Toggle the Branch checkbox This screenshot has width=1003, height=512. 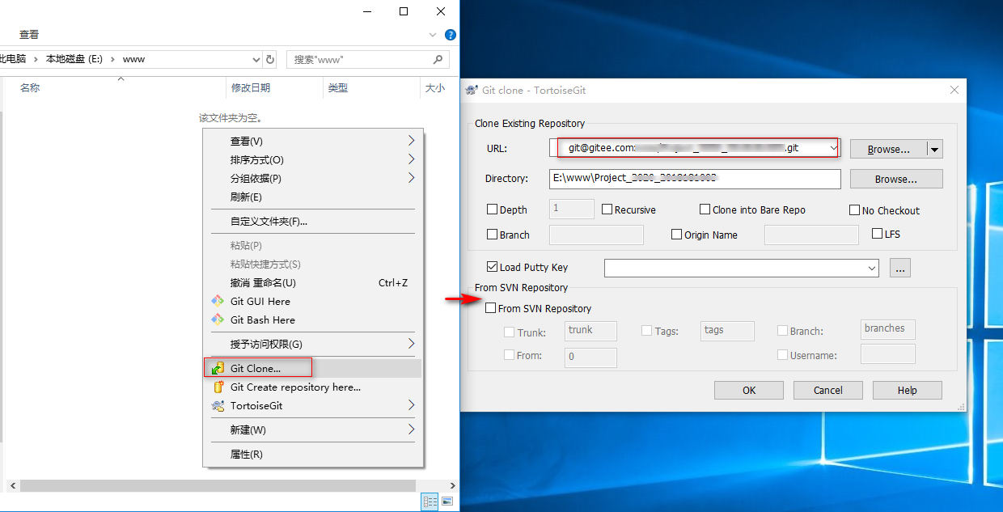point(492,235)
